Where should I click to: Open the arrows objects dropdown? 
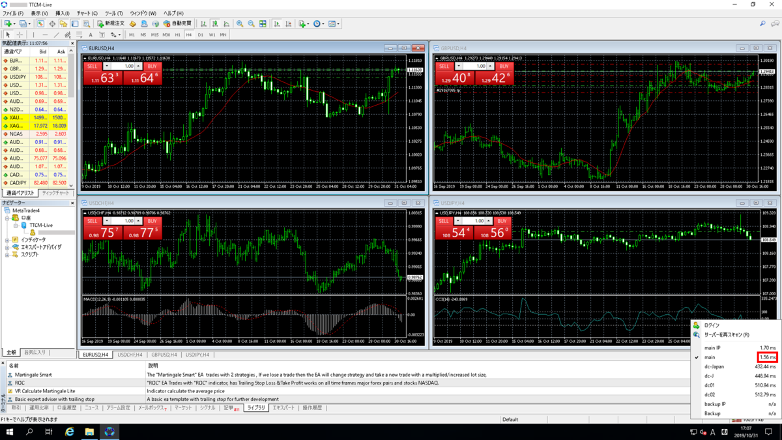(115, 35)
